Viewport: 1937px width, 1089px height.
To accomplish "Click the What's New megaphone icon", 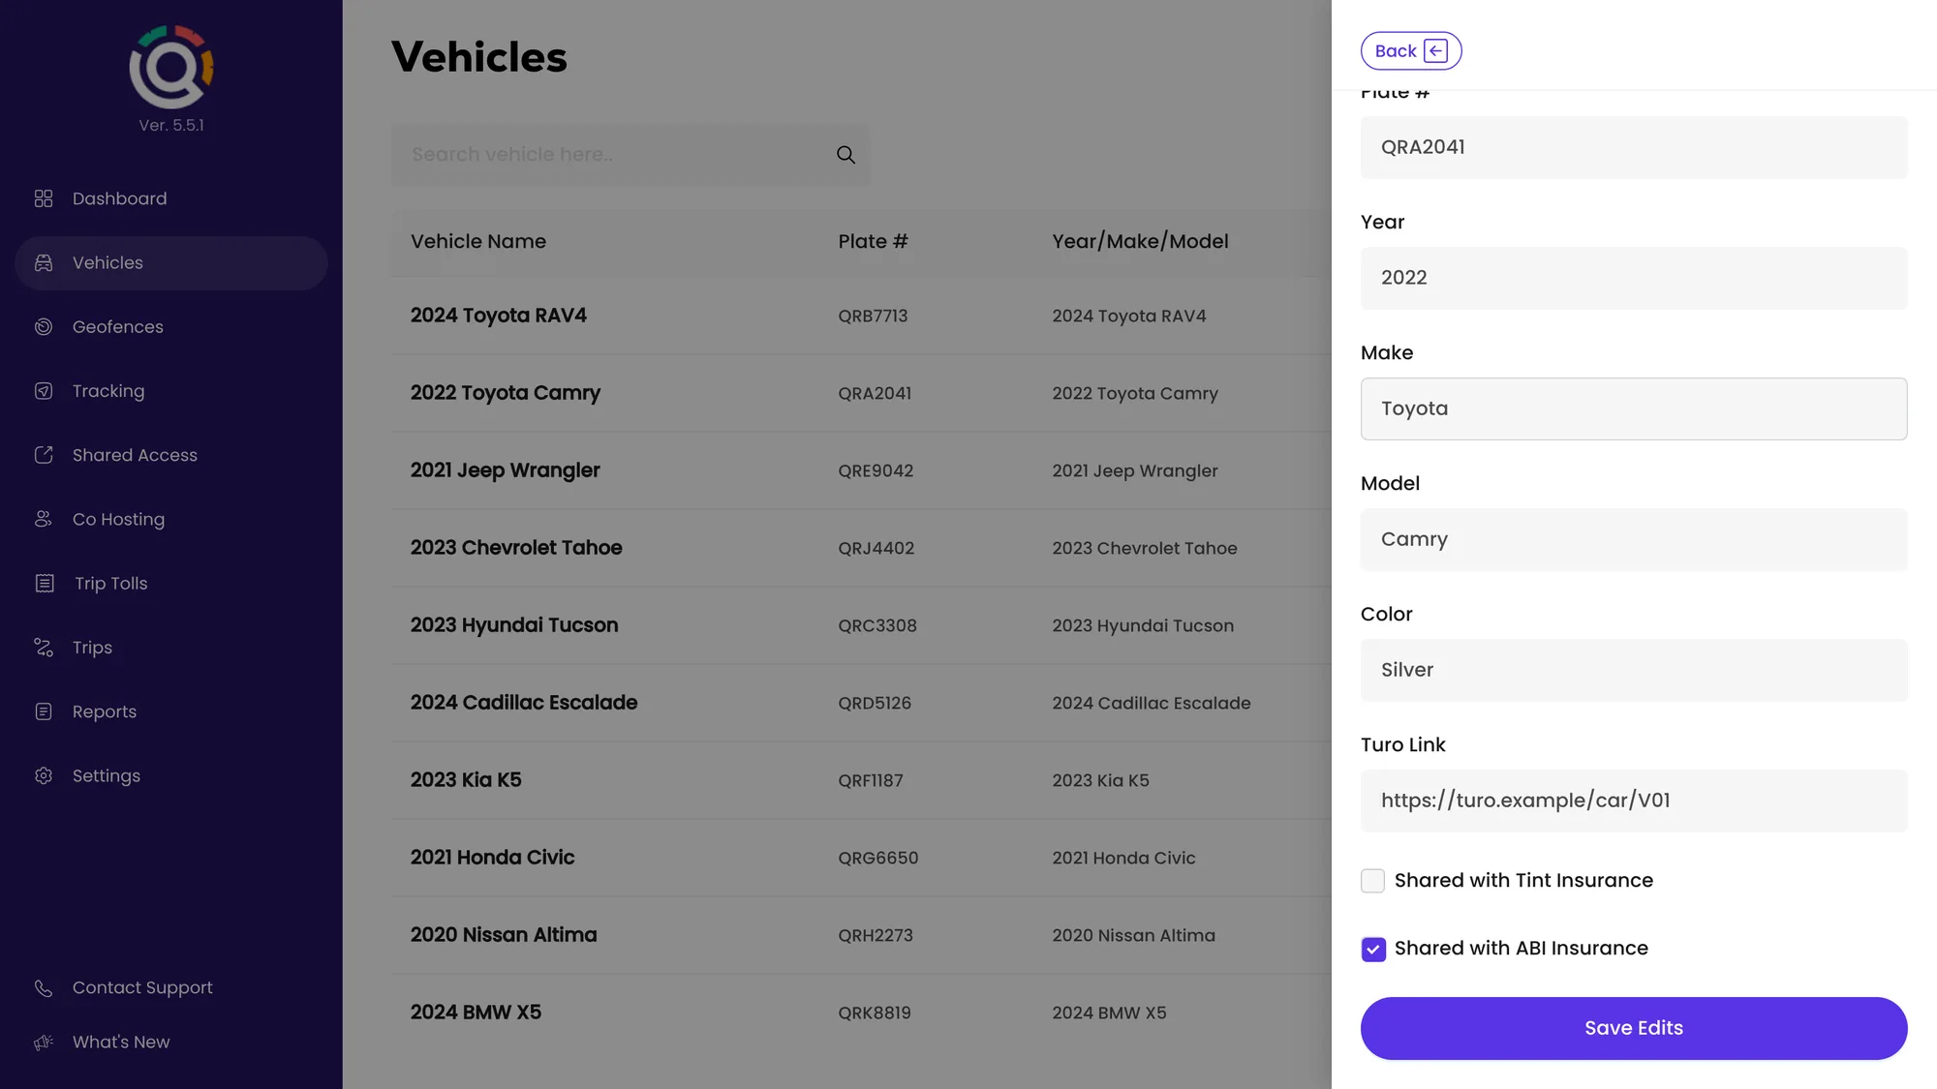I will (44, 1042).
